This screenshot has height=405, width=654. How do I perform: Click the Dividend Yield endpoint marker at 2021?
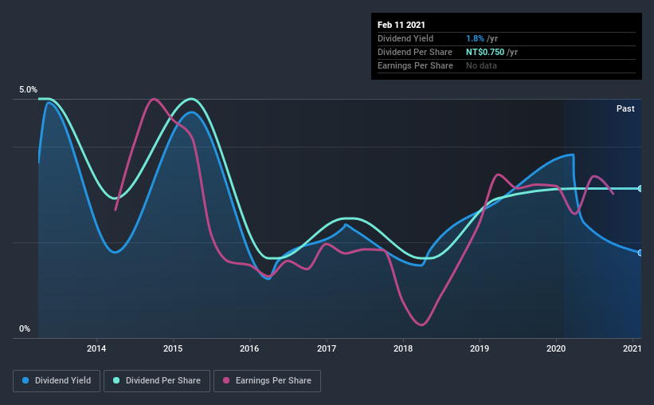point(640,253)
